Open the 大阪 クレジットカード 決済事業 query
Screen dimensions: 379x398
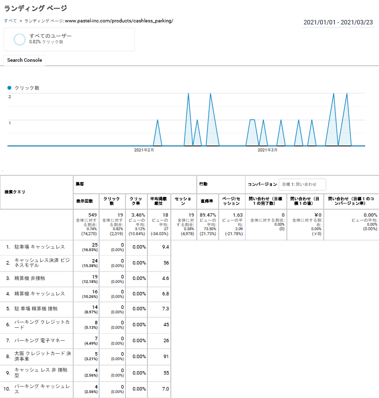click(x=42, y=356)
